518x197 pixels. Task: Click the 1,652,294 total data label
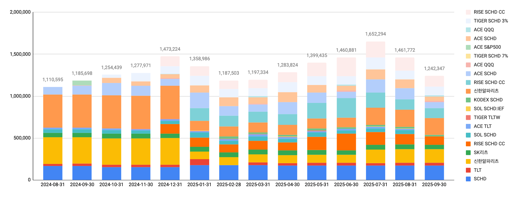pos(375,34)
